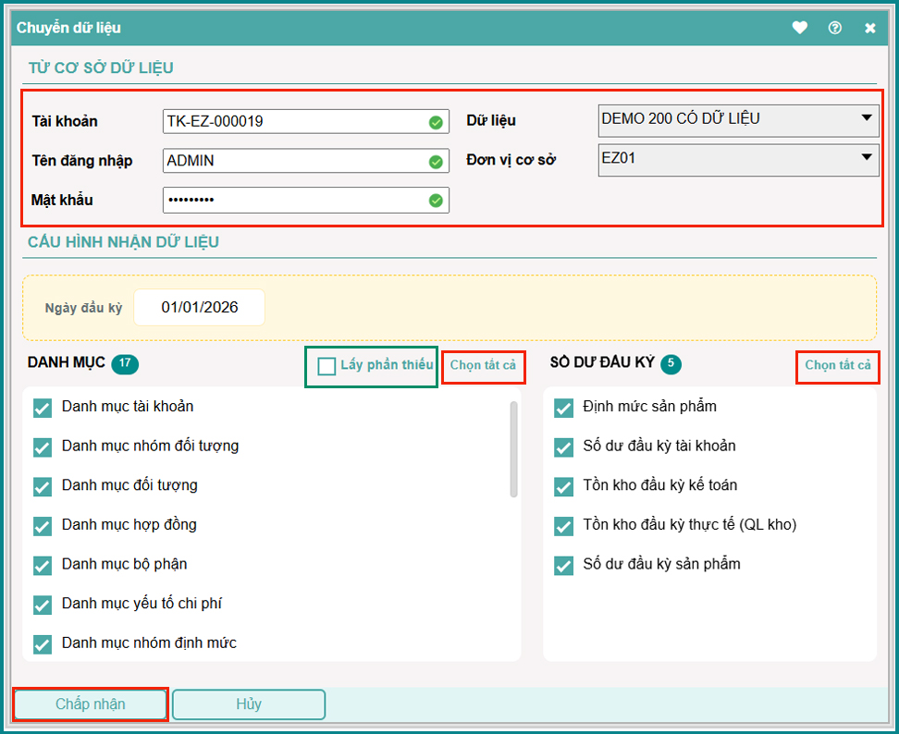Toggle Tồn kho đầu kỳ kế toán checkbox
The height and width of the screenshot is (734, 899).
[563, 487]
